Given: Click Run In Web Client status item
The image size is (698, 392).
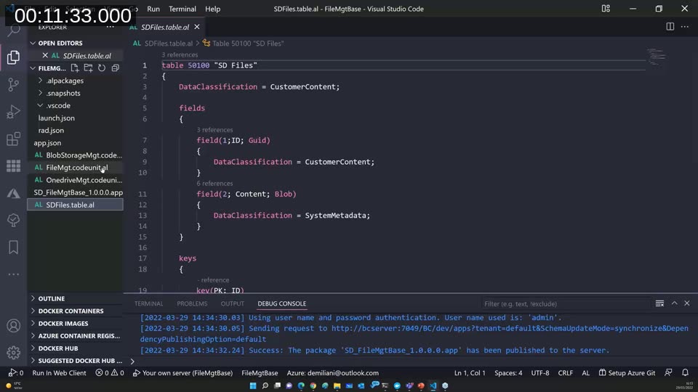Looking at the screenshot, I should coord(59,373).
